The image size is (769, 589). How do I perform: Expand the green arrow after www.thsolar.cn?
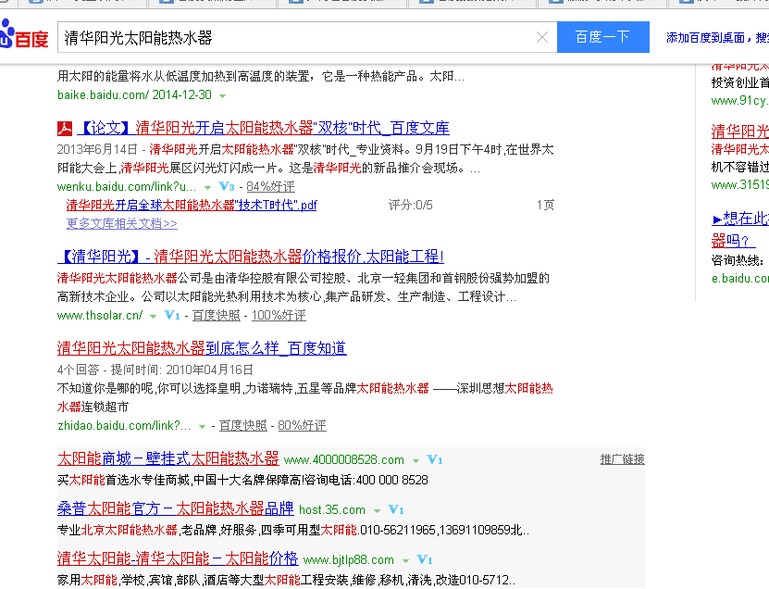[x=155, y=317]
